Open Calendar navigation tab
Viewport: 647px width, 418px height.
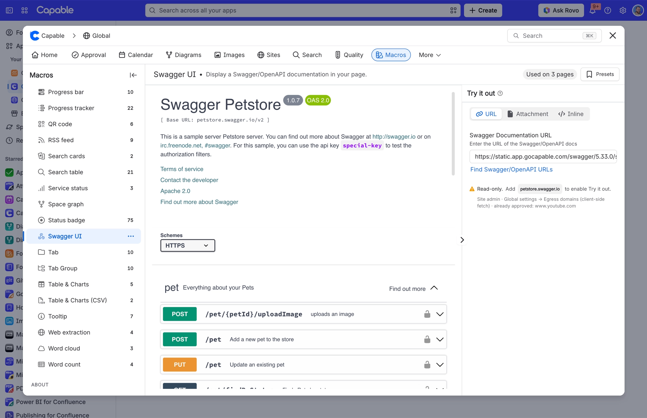(x=136, y=55)
